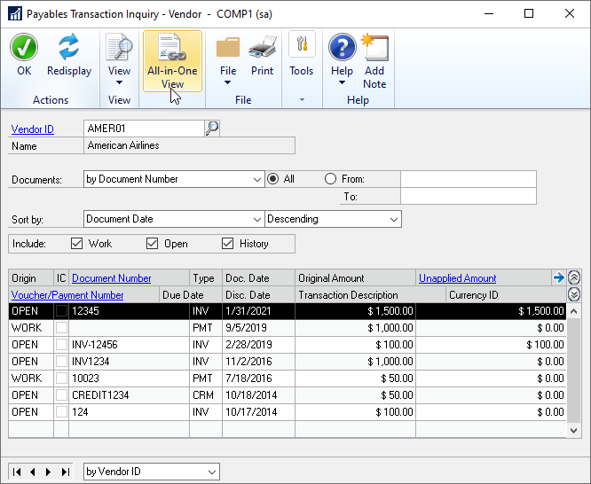The image size is (591, 484).
Task: Click the Add Note icon
Action: [x=374, y=47]
